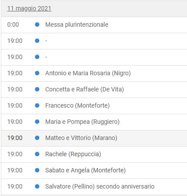Open Salvatore (Pellino) secondo anniversario event

point(100,186)
